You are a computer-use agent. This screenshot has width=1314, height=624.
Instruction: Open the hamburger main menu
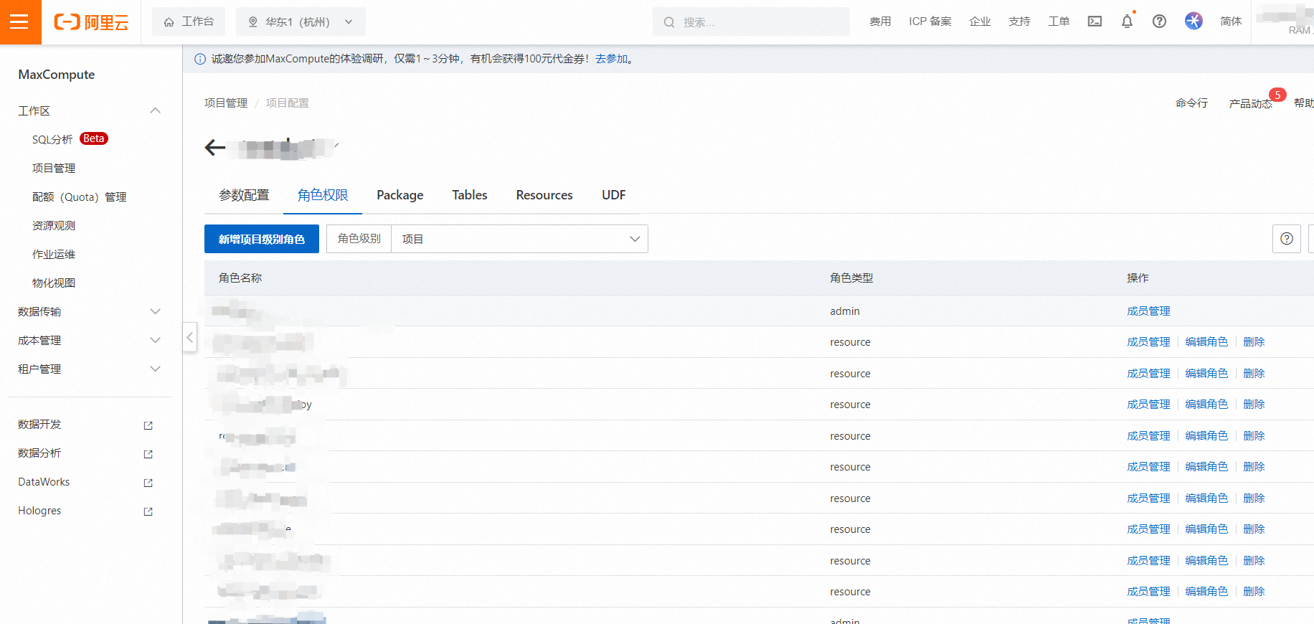[x=20, y=22]
